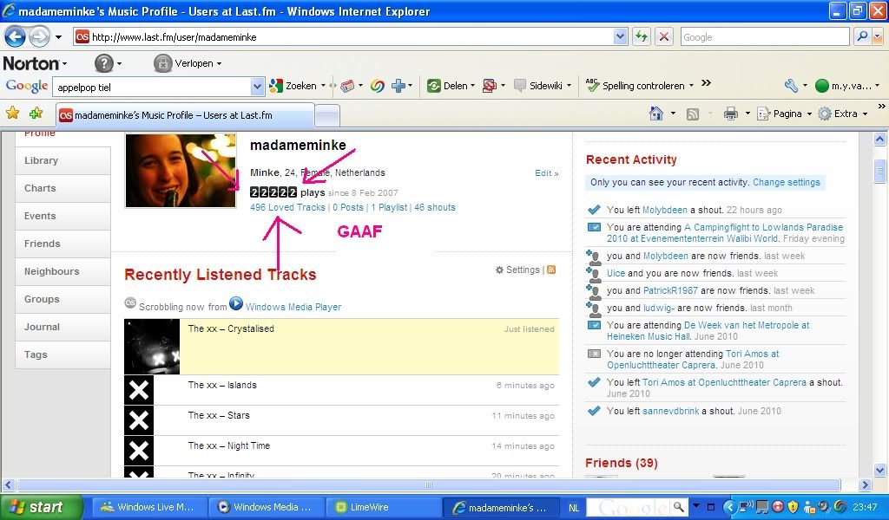Open the PatrickR1987 friend link

click(x=670, y=290)
